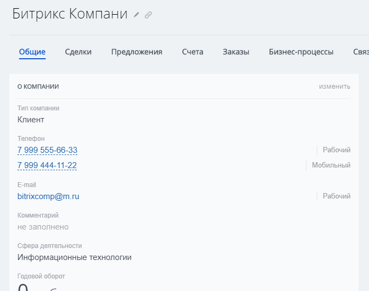Click the company type value Клиент
This screenshot has width=369, height=291.
31,120
